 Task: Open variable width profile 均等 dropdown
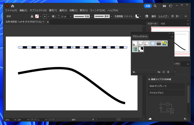pyautogui.click(x=91, y=16)
